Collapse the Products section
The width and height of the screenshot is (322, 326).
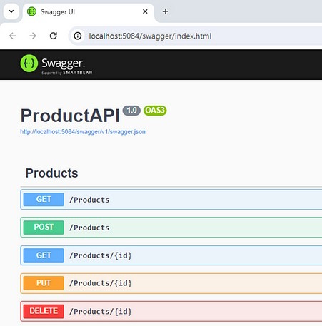(x=51, y=173)
